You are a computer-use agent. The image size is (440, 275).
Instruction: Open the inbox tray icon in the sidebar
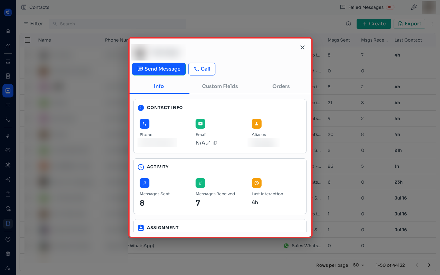(8, 62)
